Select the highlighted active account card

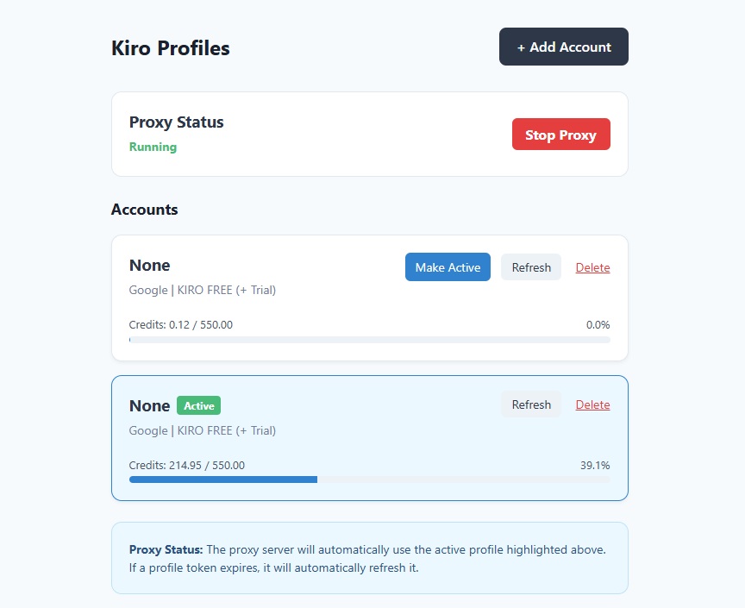[x=369, y=437]
